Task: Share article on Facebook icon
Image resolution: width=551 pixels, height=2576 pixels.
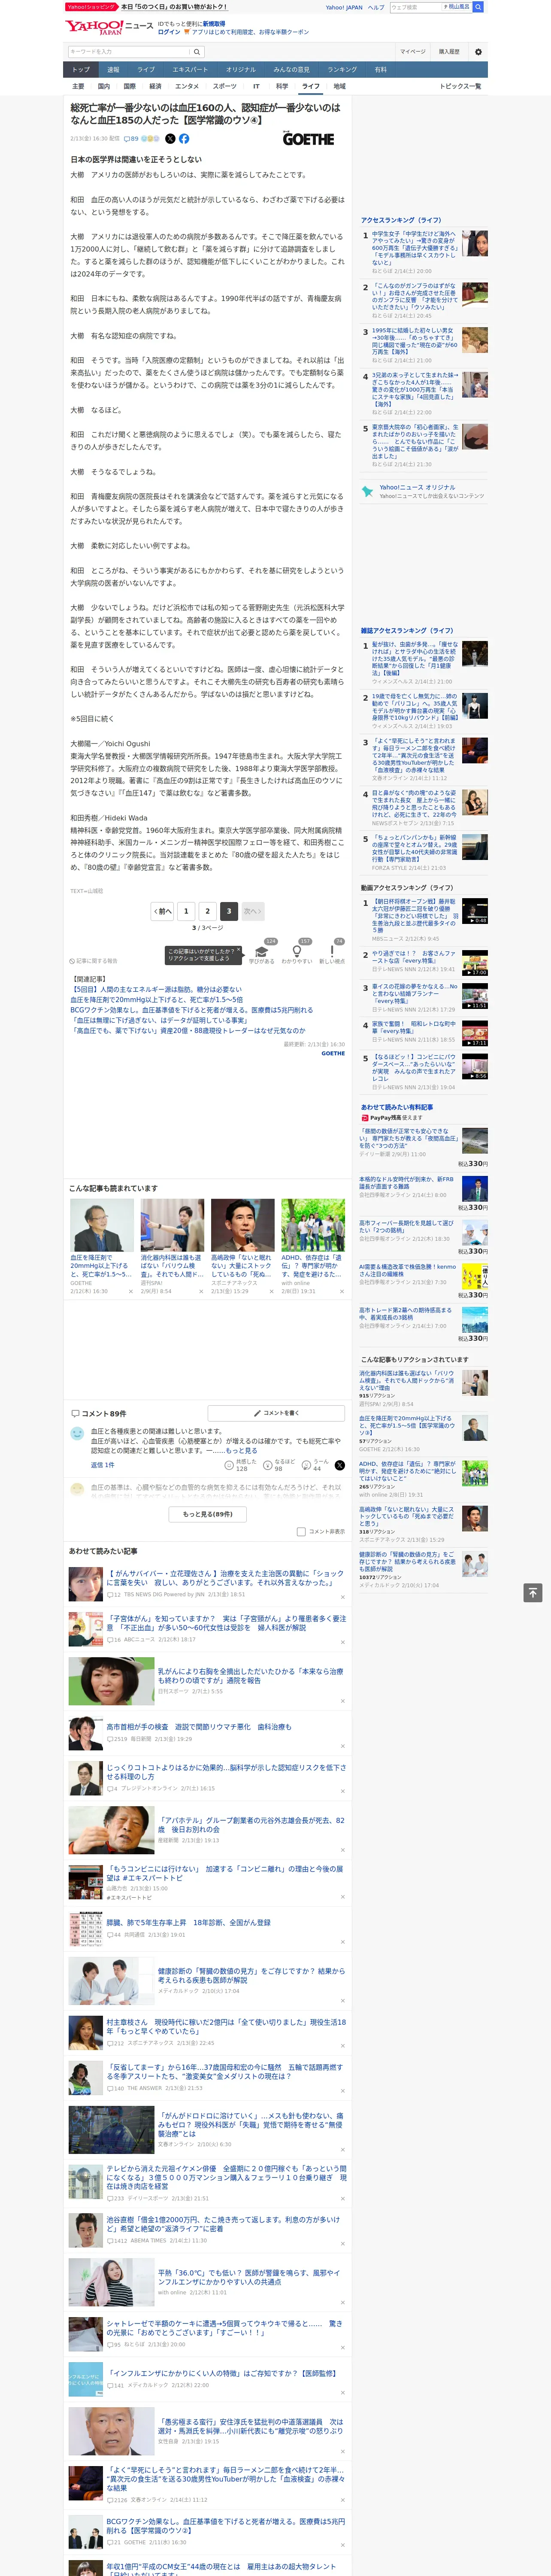Action: 184,139
